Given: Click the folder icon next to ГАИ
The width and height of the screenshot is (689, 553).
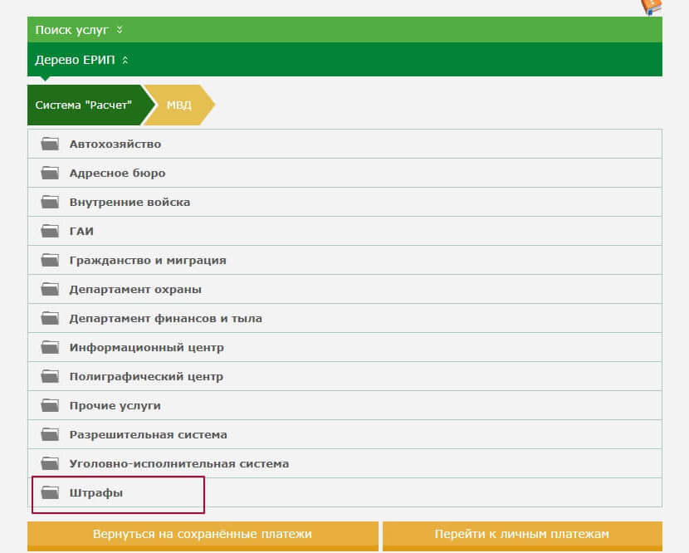Looking at the screenshot, I should pyautogui.click(x=51, y=232).
